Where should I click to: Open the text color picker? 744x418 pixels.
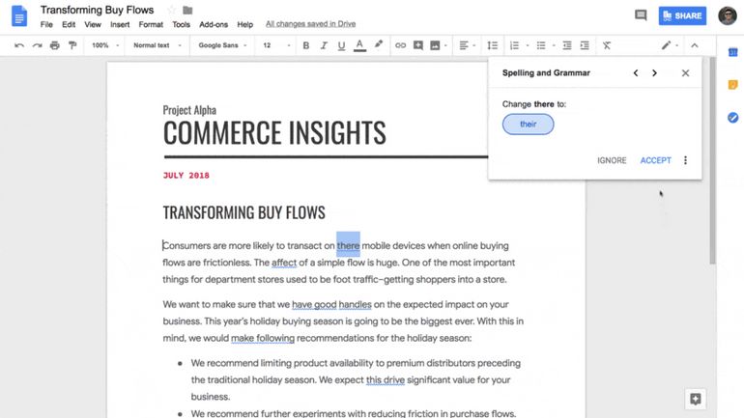point(359,45)
